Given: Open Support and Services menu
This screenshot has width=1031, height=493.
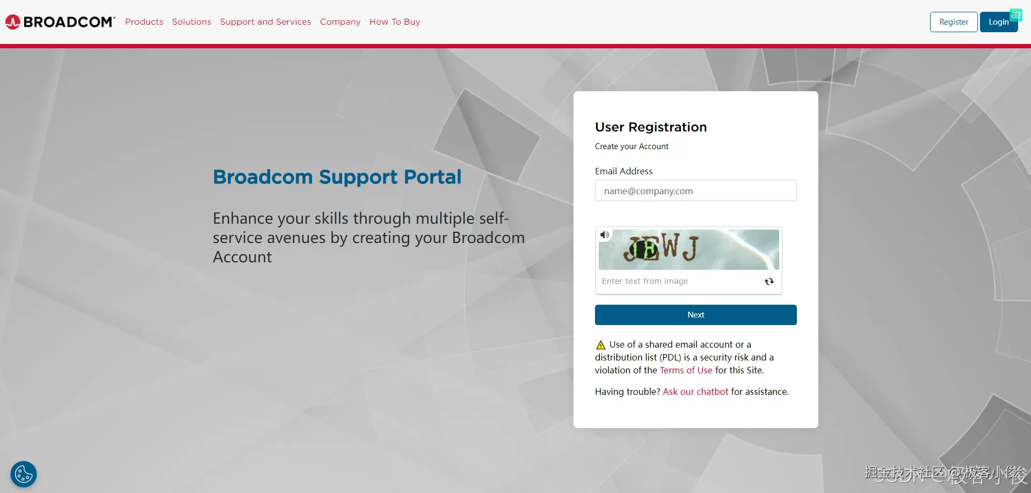Looking at the screenshot, I should [265, 22].
